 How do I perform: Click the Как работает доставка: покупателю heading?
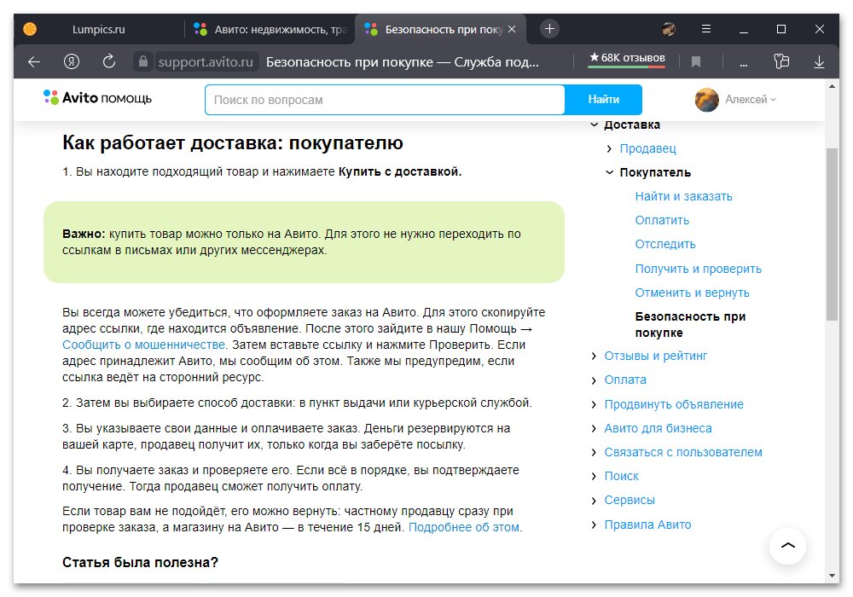pos(232,142)
